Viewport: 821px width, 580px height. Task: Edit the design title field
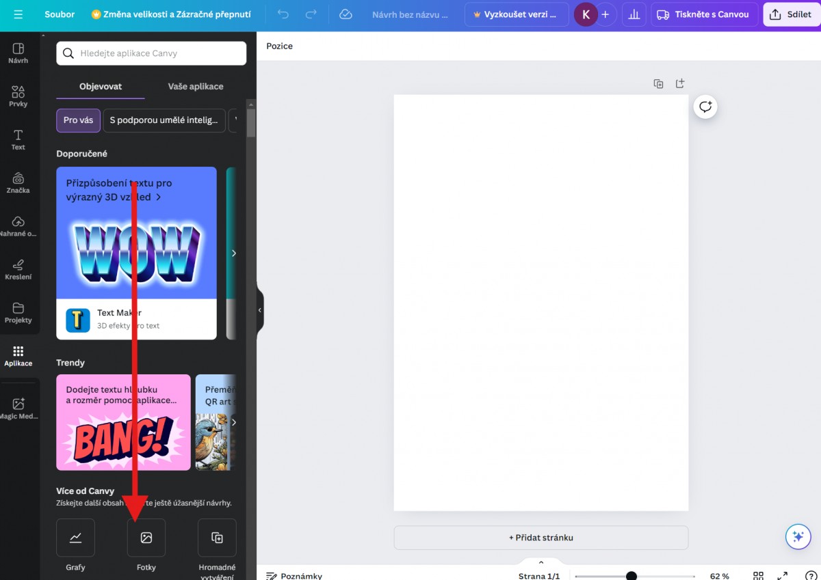tap(410, 14)
